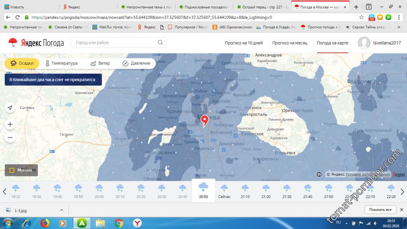This screenshot has height=229, width=407.
Task: Open Chrome from the taskbar
Action: pyautogui.click(x=119, y=223)
